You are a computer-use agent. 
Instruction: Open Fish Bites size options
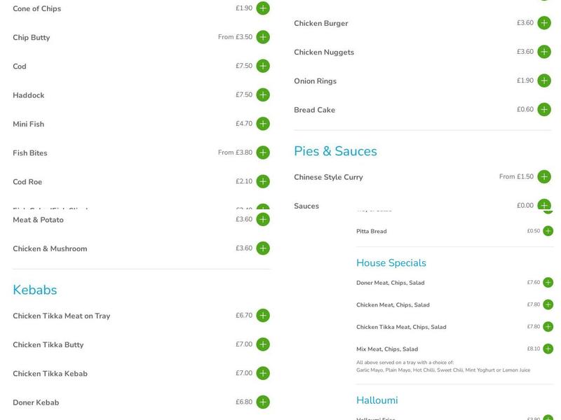pyautogui.click(x=263, y=153)
